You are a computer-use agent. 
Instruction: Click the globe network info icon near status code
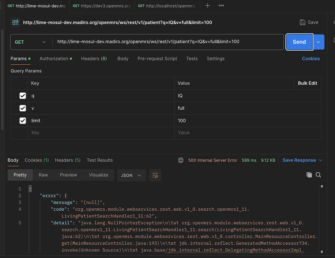pyautogui.click(x=181, y=160)
